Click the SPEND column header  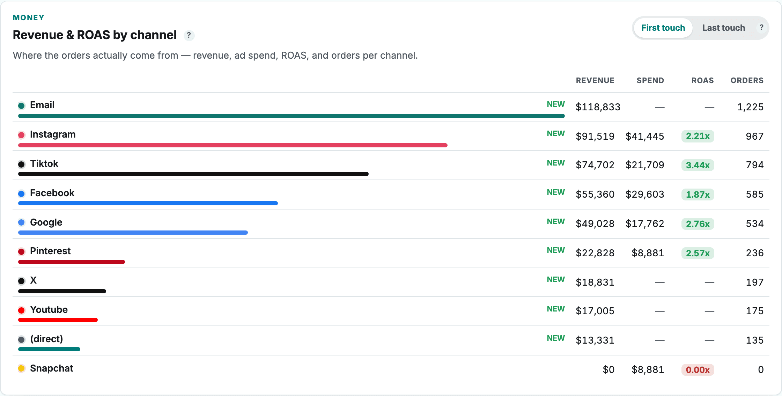pyautogui.click(x=650, y=80)
